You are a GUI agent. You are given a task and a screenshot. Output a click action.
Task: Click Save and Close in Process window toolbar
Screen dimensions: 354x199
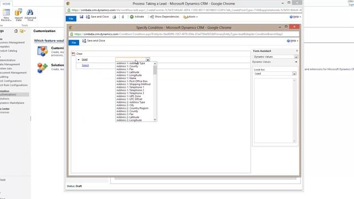(97, 17)
